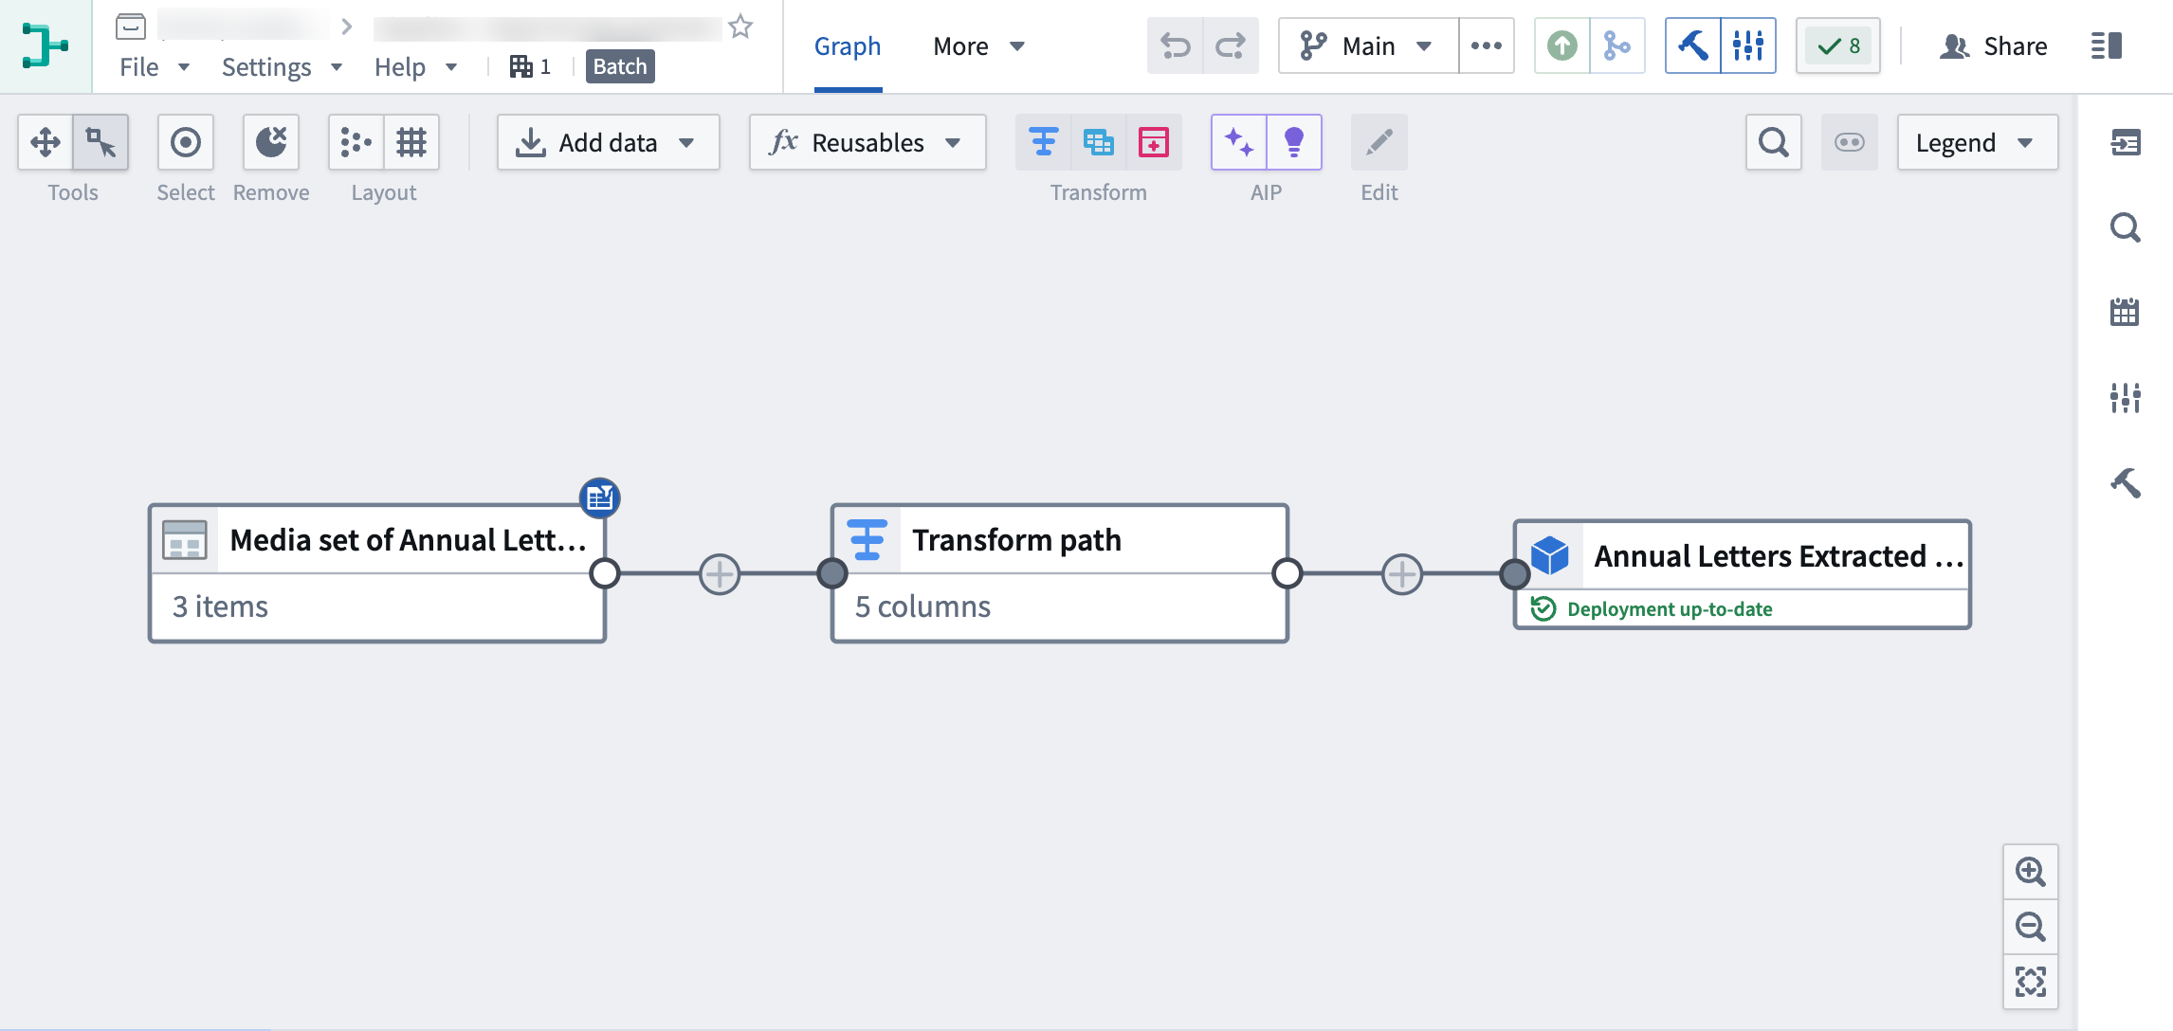2173x1031 pixels.
Task: Open the Graph tab
Action: coord(847,45)
